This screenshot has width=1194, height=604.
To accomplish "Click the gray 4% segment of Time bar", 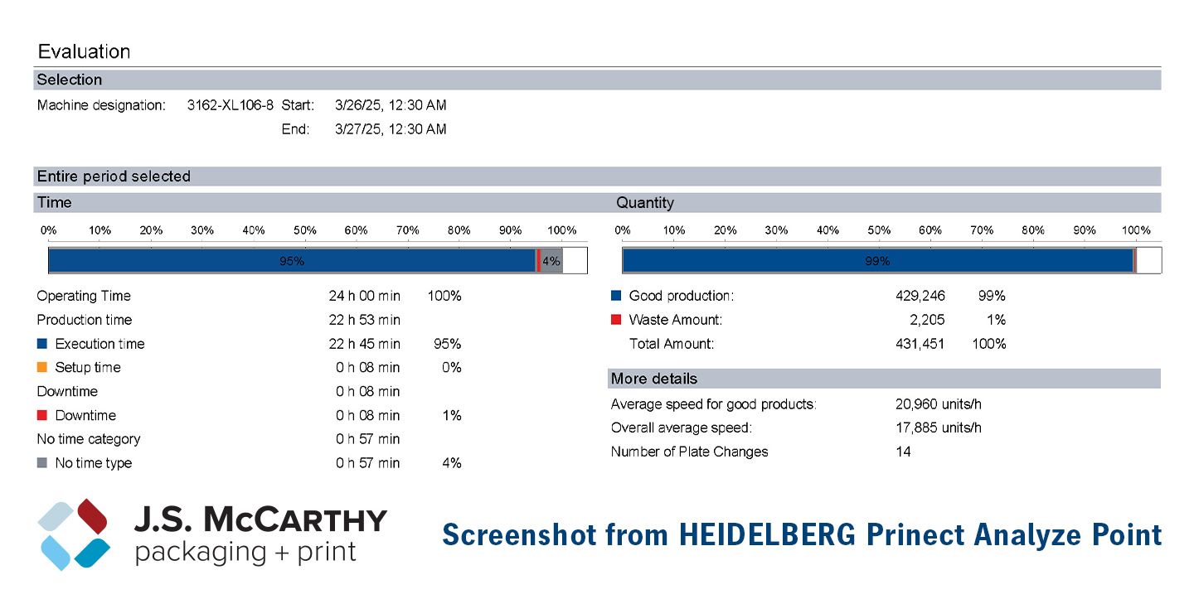I will 551,261.
